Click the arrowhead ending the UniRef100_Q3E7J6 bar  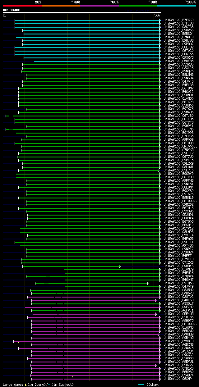[159, 171]
